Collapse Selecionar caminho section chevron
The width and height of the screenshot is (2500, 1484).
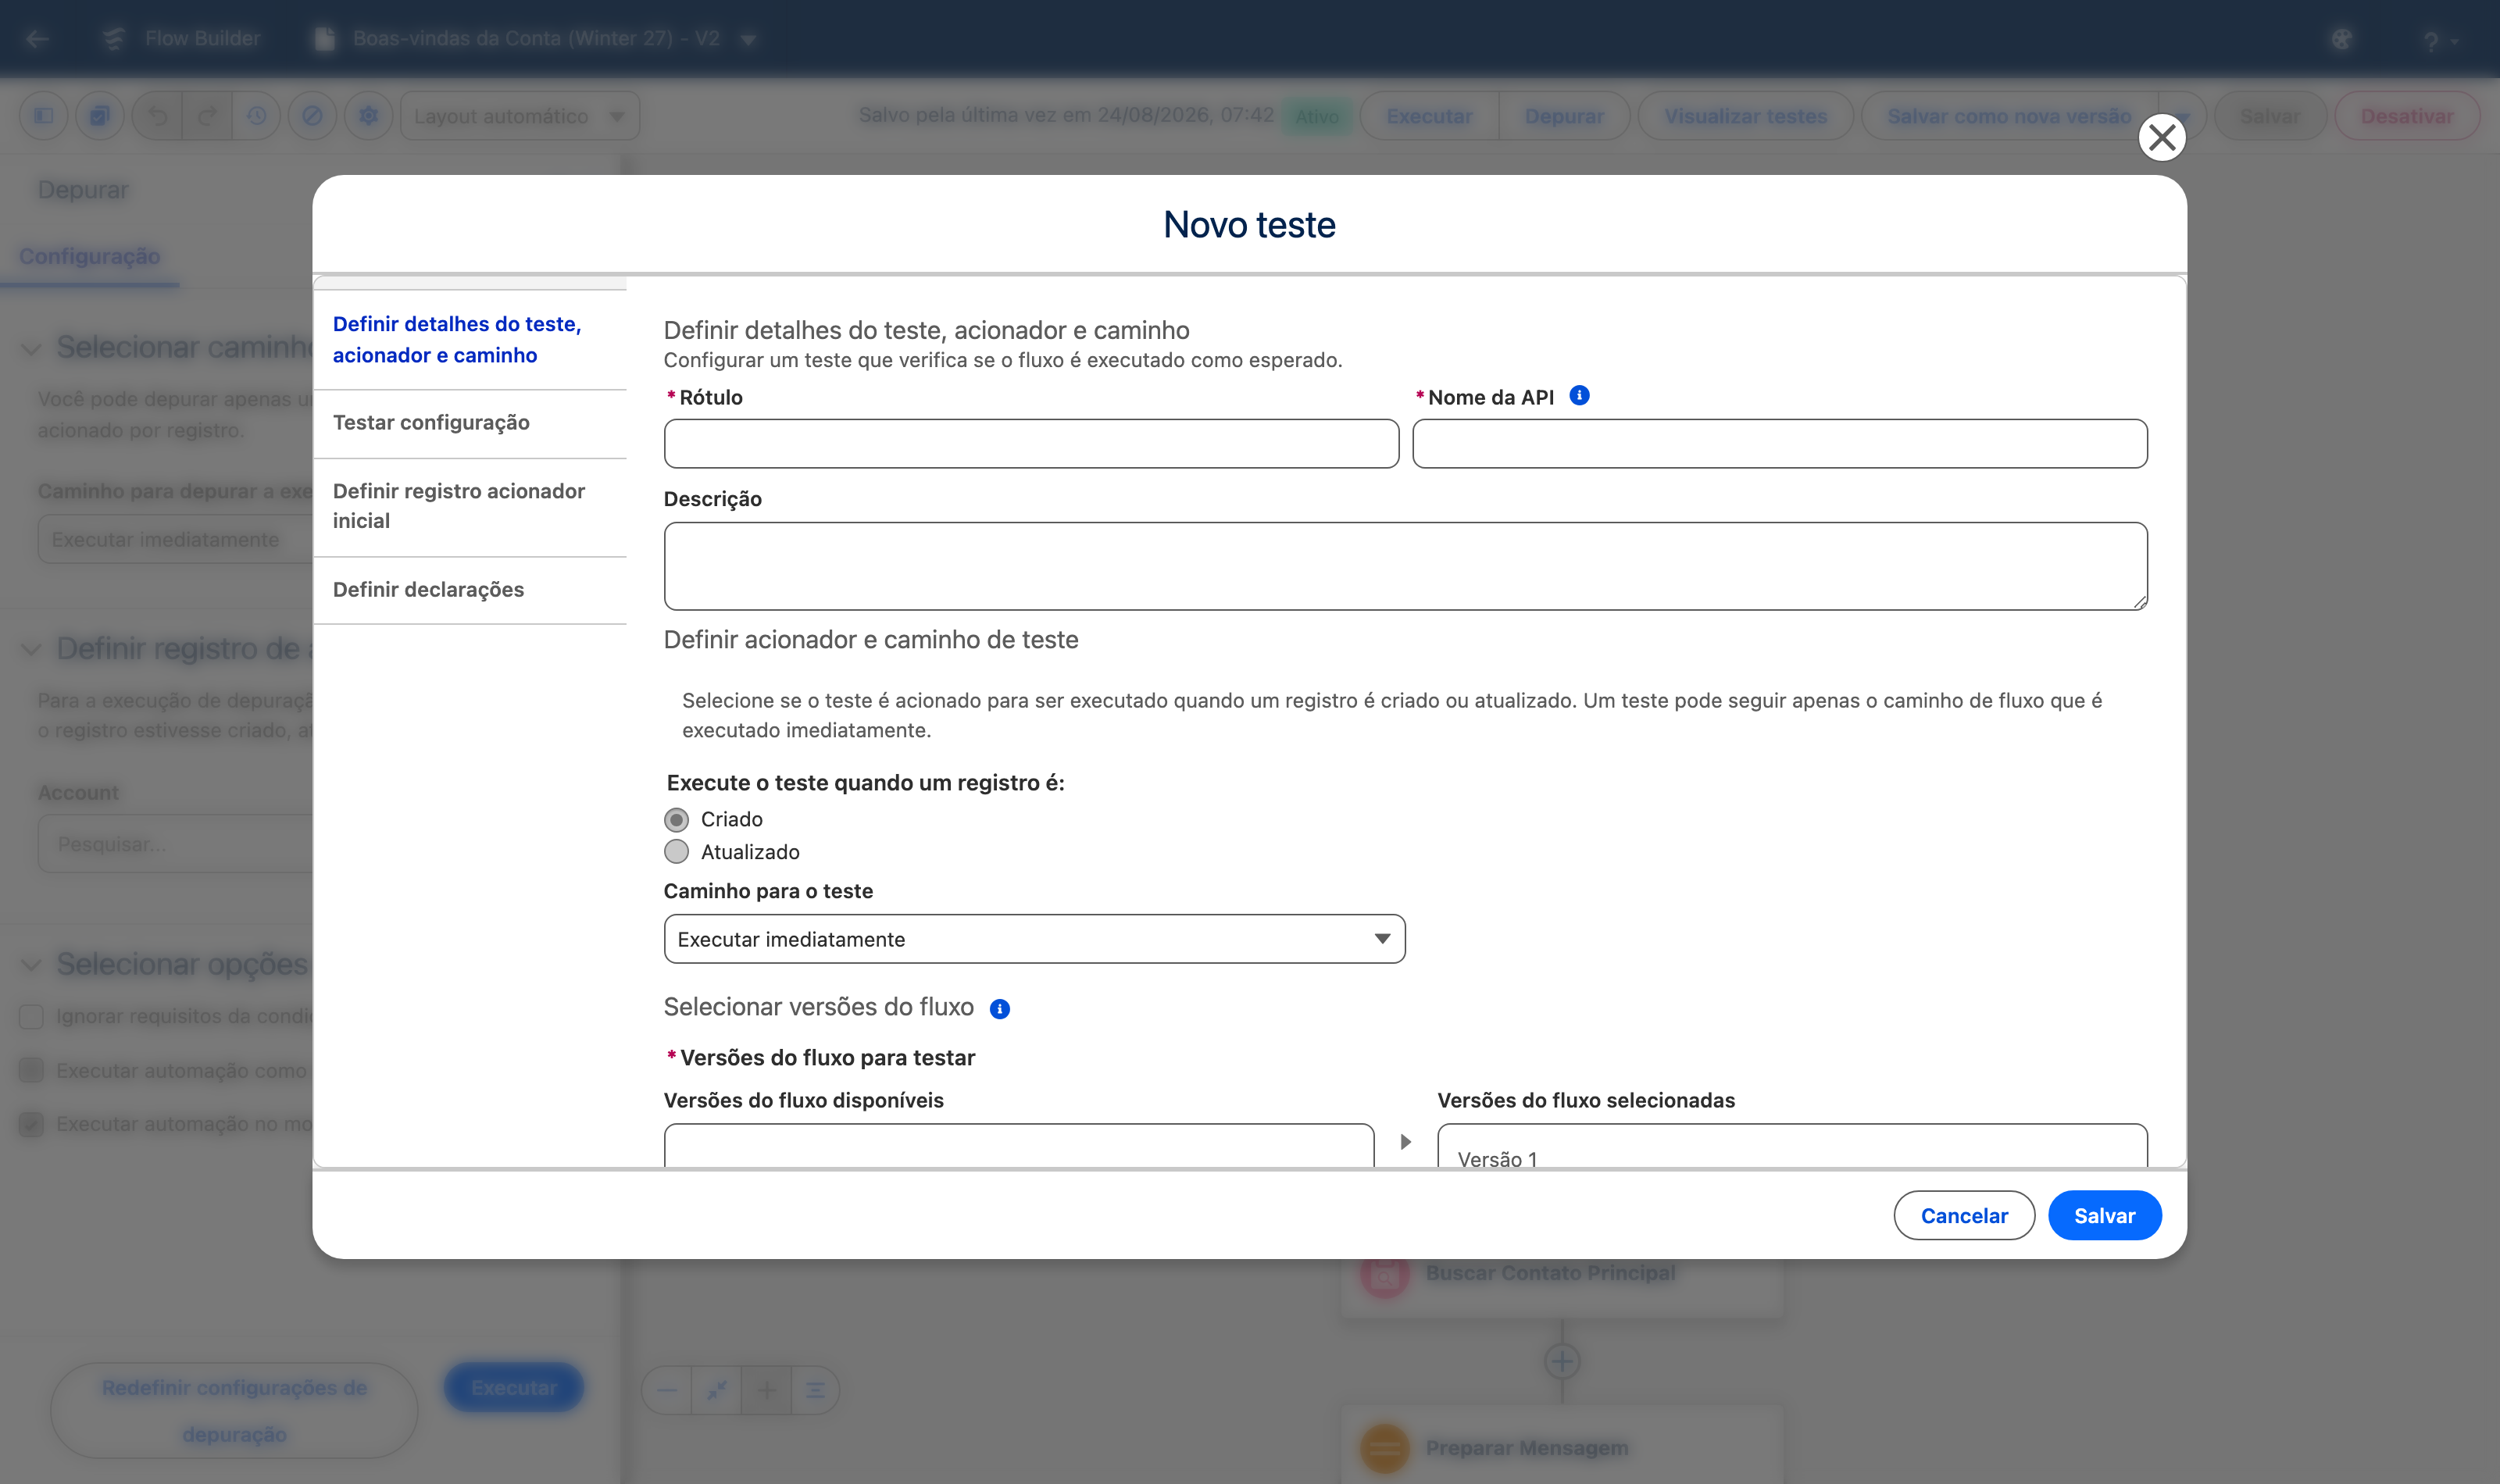point(31,349)
